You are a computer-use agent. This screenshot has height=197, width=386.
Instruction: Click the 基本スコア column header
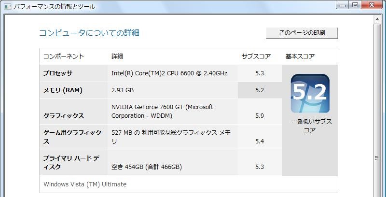click(x=300, y=56)
